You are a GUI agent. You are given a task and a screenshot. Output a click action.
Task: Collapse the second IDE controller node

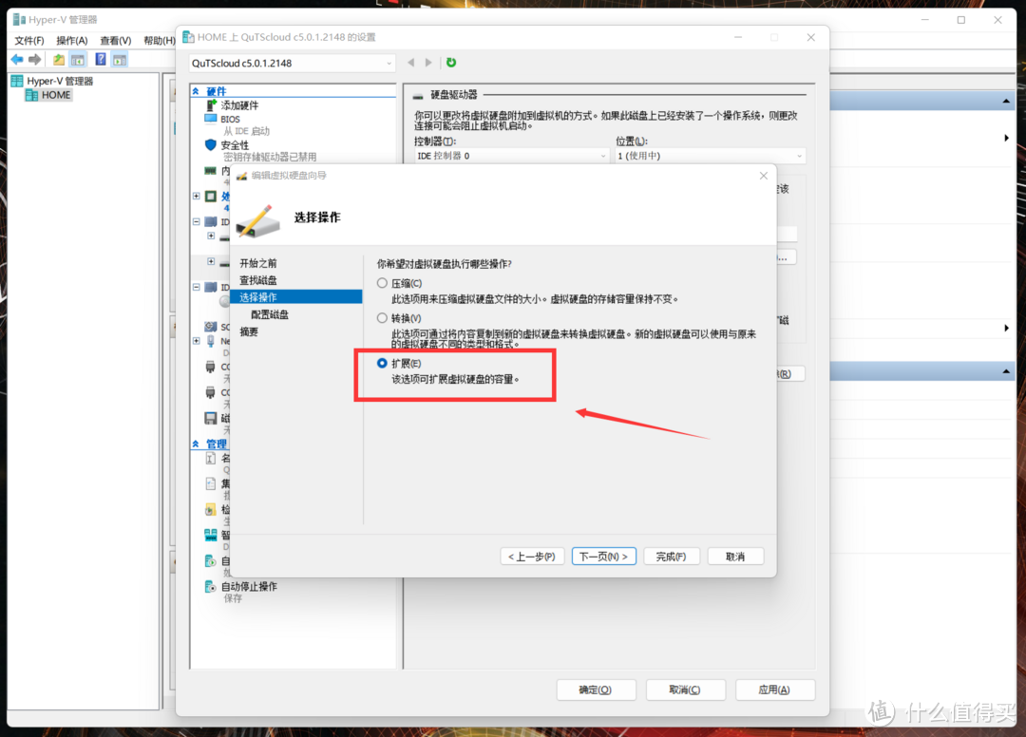(x=197, y=287)
